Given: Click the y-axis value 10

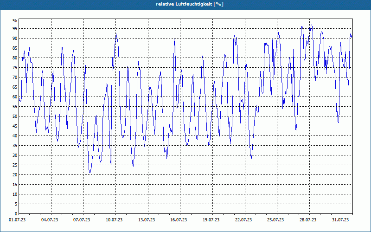Looking at the screenshot, I should 15,194.
